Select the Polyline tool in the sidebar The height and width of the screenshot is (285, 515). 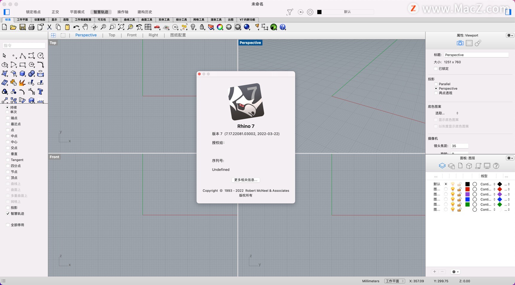(x=22, y=56)
